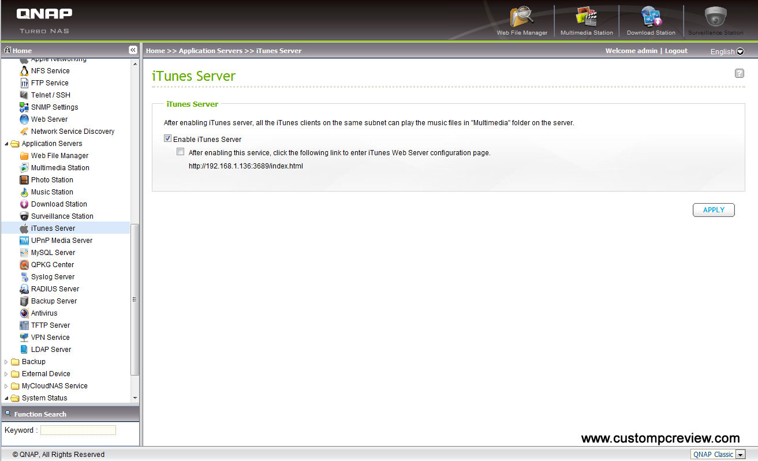Click the Backup Server icon
Image resolution: width=758 pixels, height=461 pixels.
click(24, 301)
